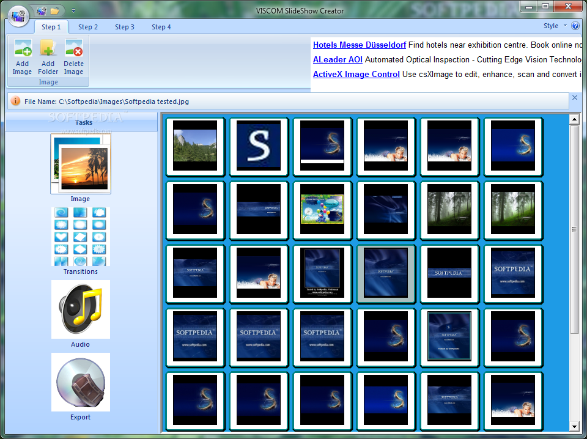Select the highlighted gray-bordered Softpedia thumbnail
Screen dimensions: 587x439
point(386,273)
